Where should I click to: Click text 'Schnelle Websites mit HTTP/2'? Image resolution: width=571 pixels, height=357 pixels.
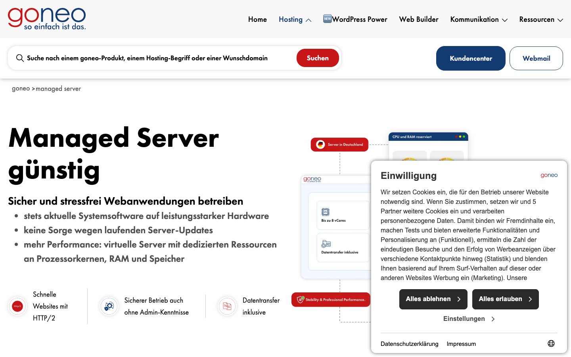point(50,306)
